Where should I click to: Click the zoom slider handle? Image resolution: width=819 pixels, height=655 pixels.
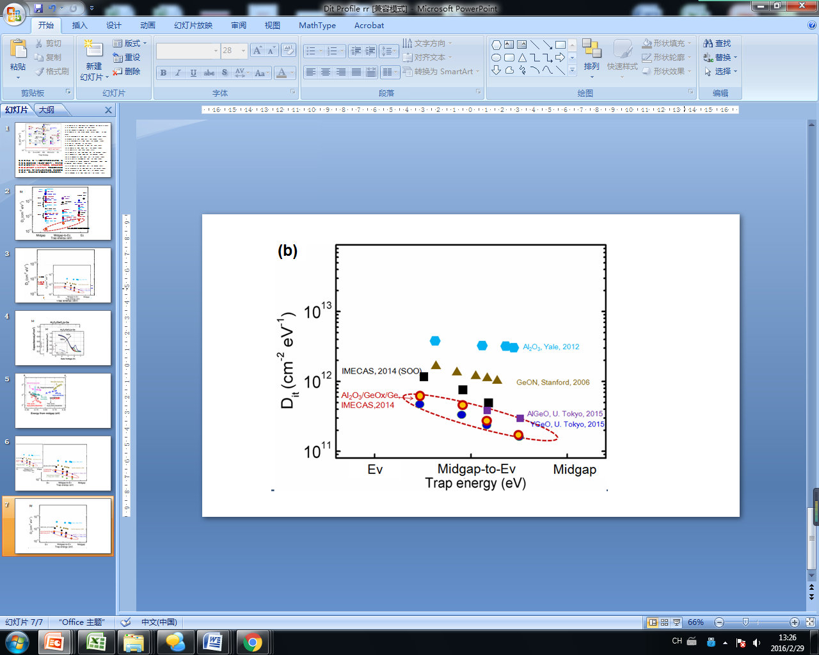point(745,622)
